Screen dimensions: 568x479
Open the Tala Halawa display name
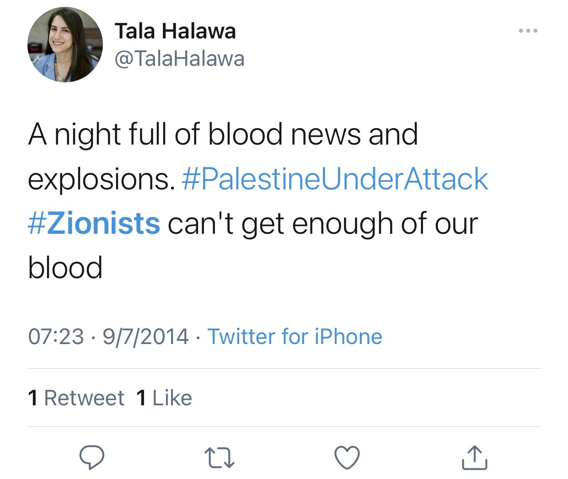[x=175, y=31]
